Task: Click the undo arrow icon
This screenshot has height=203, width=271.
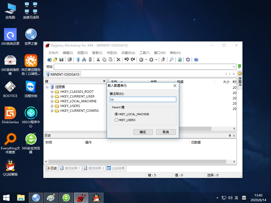Action: (127, 59)
